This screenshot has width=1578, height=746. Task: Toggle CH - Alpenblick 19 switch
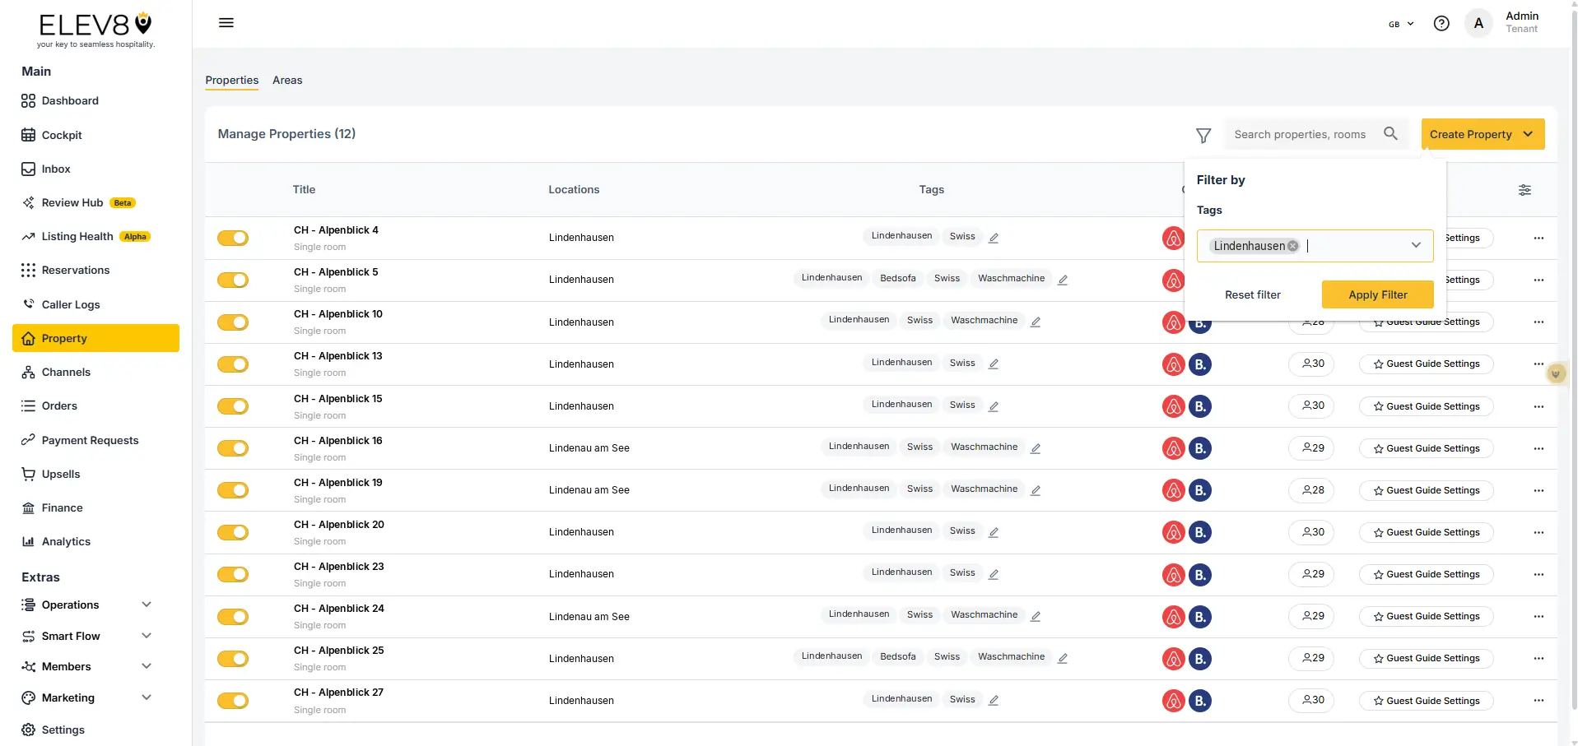[233, 490]
